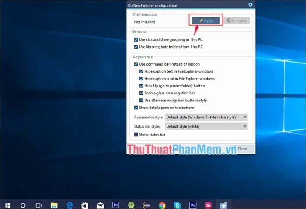Launch Eclipse from the taskbar

pos(146,206)
